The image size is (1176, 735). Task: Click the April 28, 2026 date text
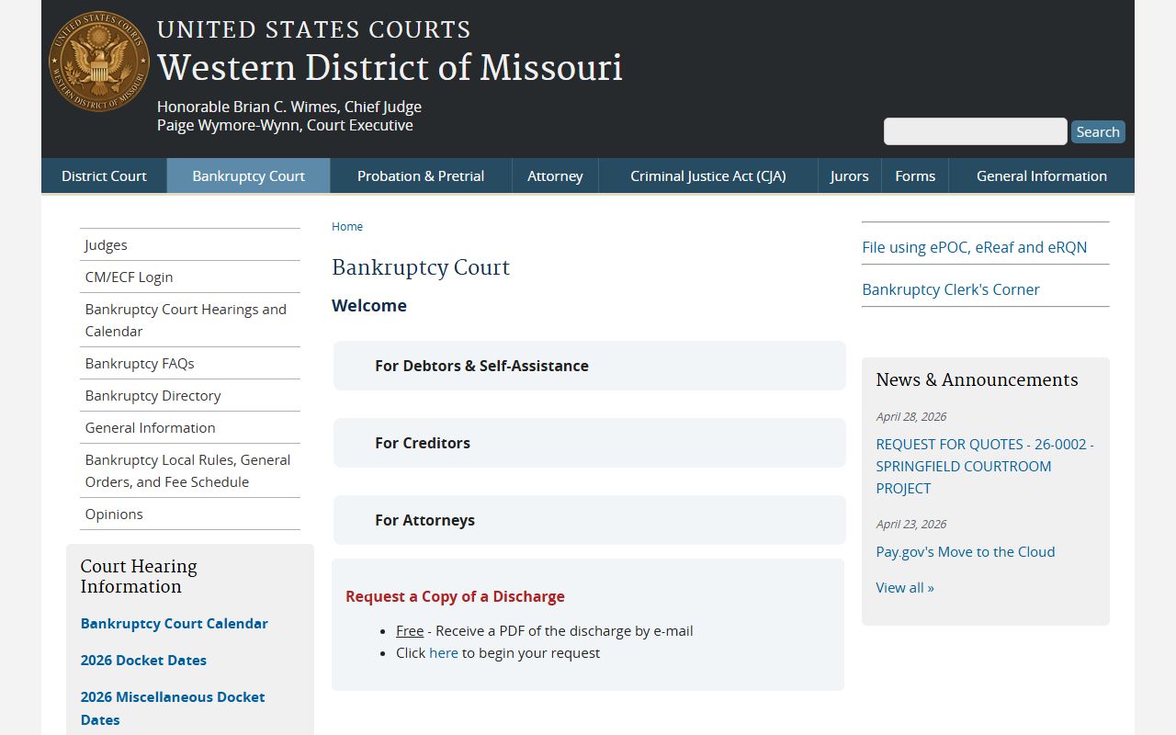(911, 416)
